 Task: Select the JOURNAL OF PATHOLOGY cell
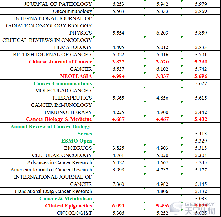47,4
